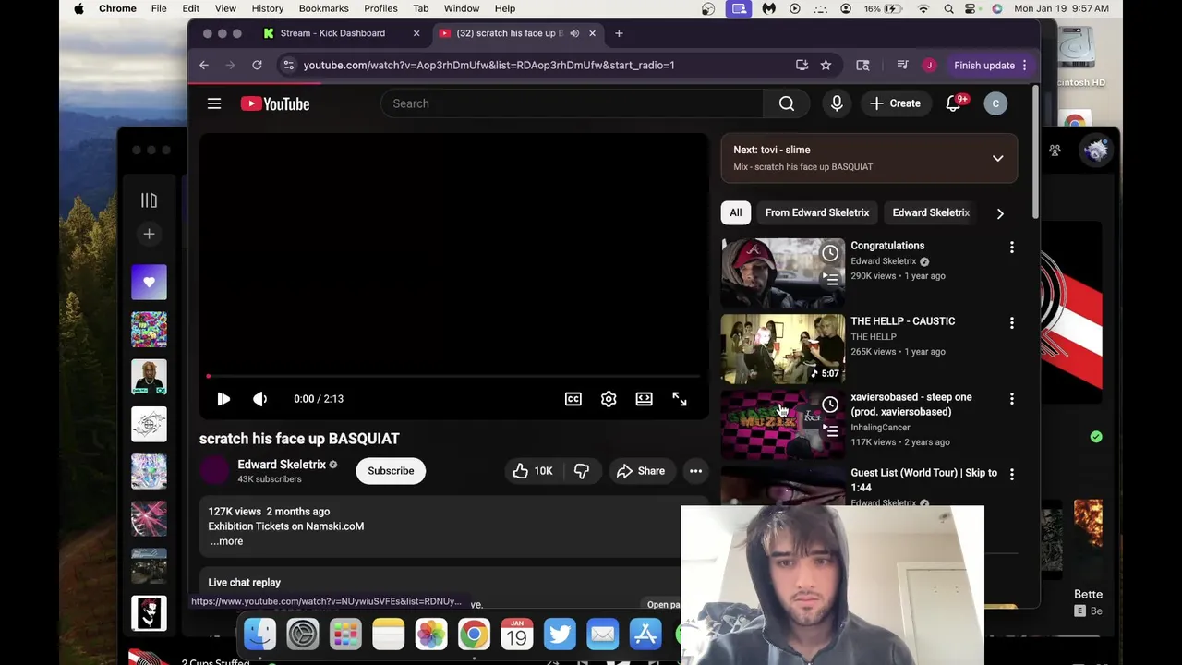Like the video with 10K thumbs up
The width and height of the screenshot is (1182, 665).
click(533, 471)
